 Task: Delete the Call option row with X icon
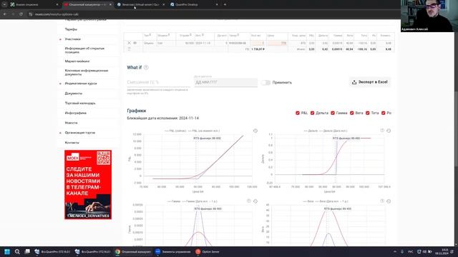point(129,43)
